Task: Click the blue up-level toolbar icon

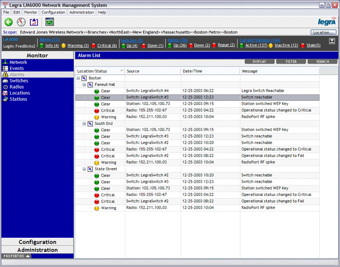Action: 34,22
